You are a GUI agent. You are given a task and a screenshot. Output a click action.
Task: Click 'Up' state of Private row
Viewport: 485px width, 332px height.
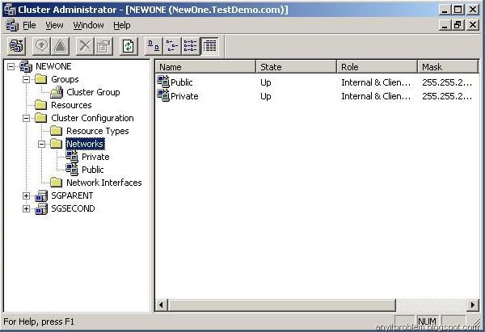pyautogui.click(x=266, y=96)
